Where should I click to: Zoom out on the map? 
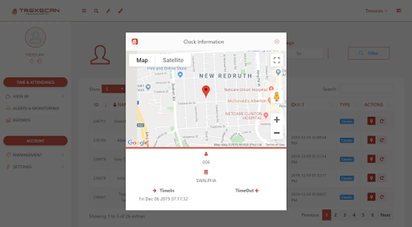(277, 133)
